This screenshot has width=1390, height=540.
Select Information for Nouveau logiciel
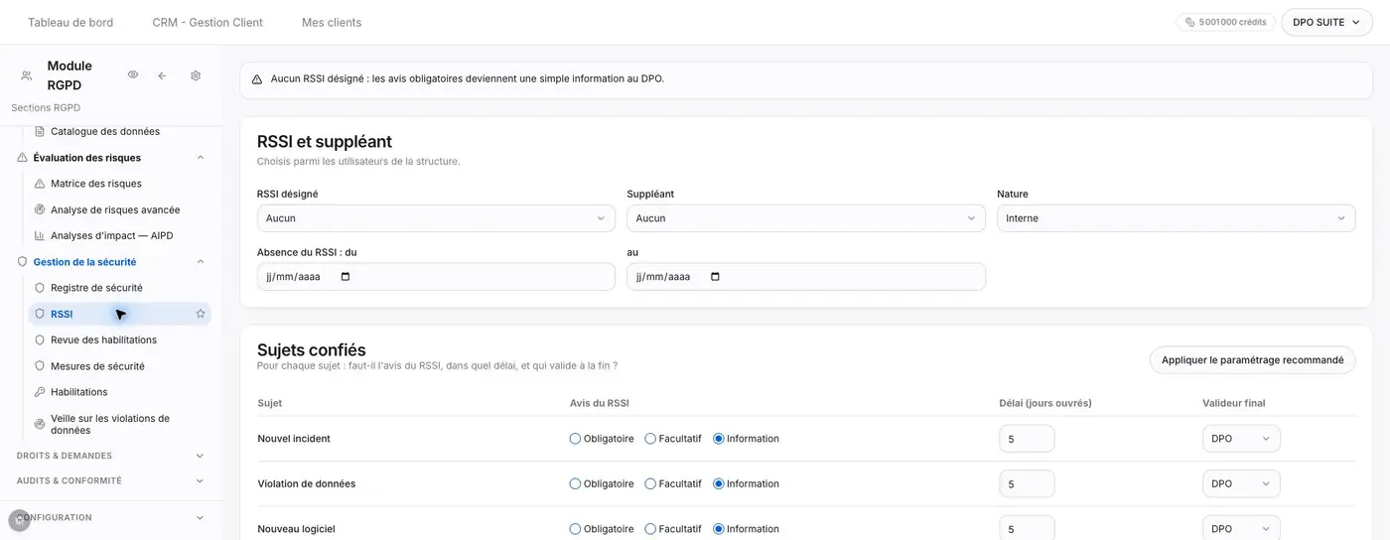pos(719,529)
